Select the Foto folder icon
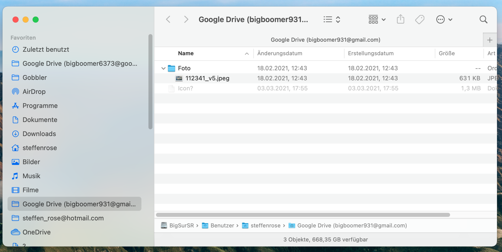502x252 pixels. (172, 68)
